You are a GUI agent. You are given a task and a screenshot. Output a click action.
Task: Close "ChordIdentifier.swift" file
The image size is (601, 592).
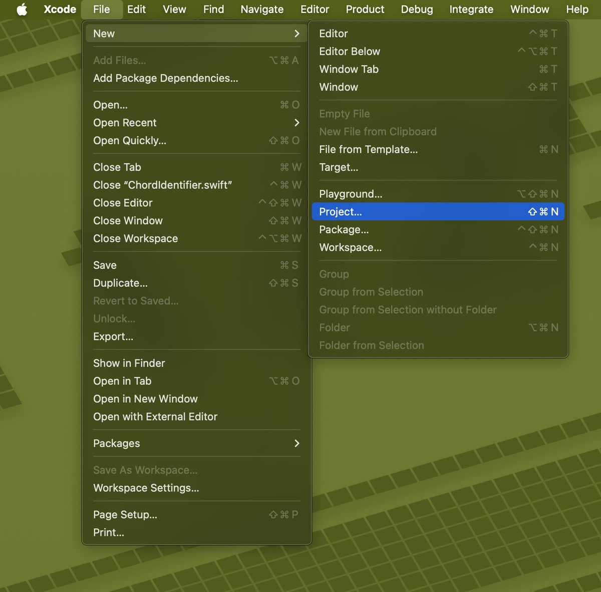[x=196, y=185]
